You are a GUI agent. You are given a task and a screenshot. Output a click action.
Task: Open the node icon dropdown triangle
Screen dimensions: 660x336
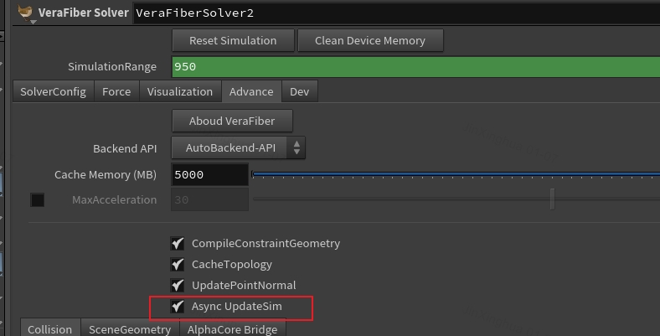pyautogui.click(x=33, y=22)
